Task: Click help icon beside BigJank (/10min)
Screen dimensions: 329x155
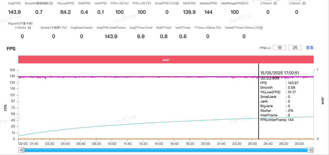Action: [29, 28]
